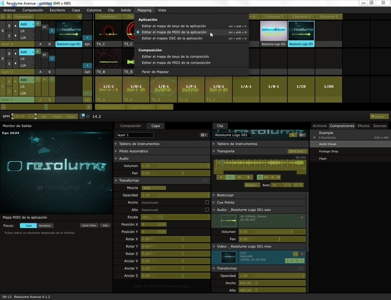Bypass layer 3 with the B button

pos(9,26)
